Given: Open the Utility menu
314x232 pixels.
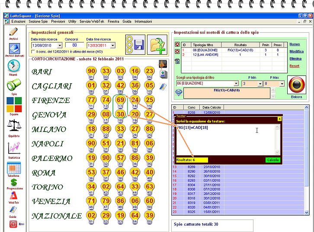Looking at the screenshot, I should (x=72, y=22).
